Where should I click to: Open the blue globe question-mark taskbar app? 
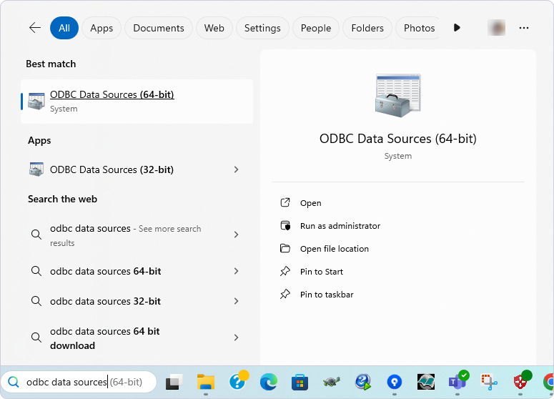coord(363,382)
